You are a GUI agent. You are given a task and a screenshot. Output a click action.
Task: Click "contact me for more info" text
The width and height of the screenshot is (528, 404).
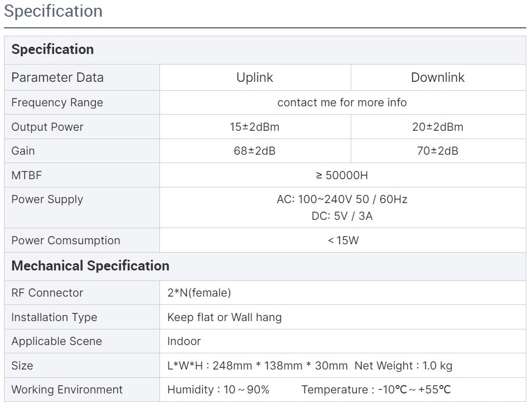(x=342, y=102)
